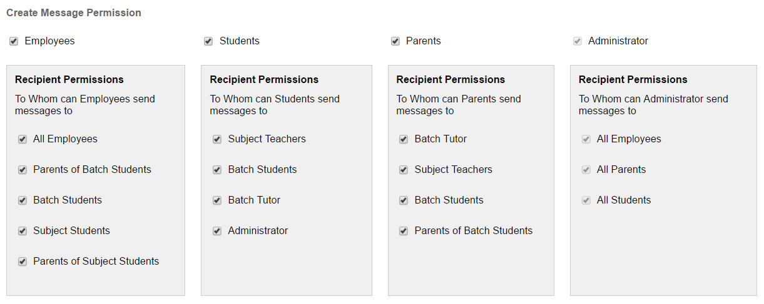
Task: Uncheck Batch Students in Students panel
Action: (217, 170)
